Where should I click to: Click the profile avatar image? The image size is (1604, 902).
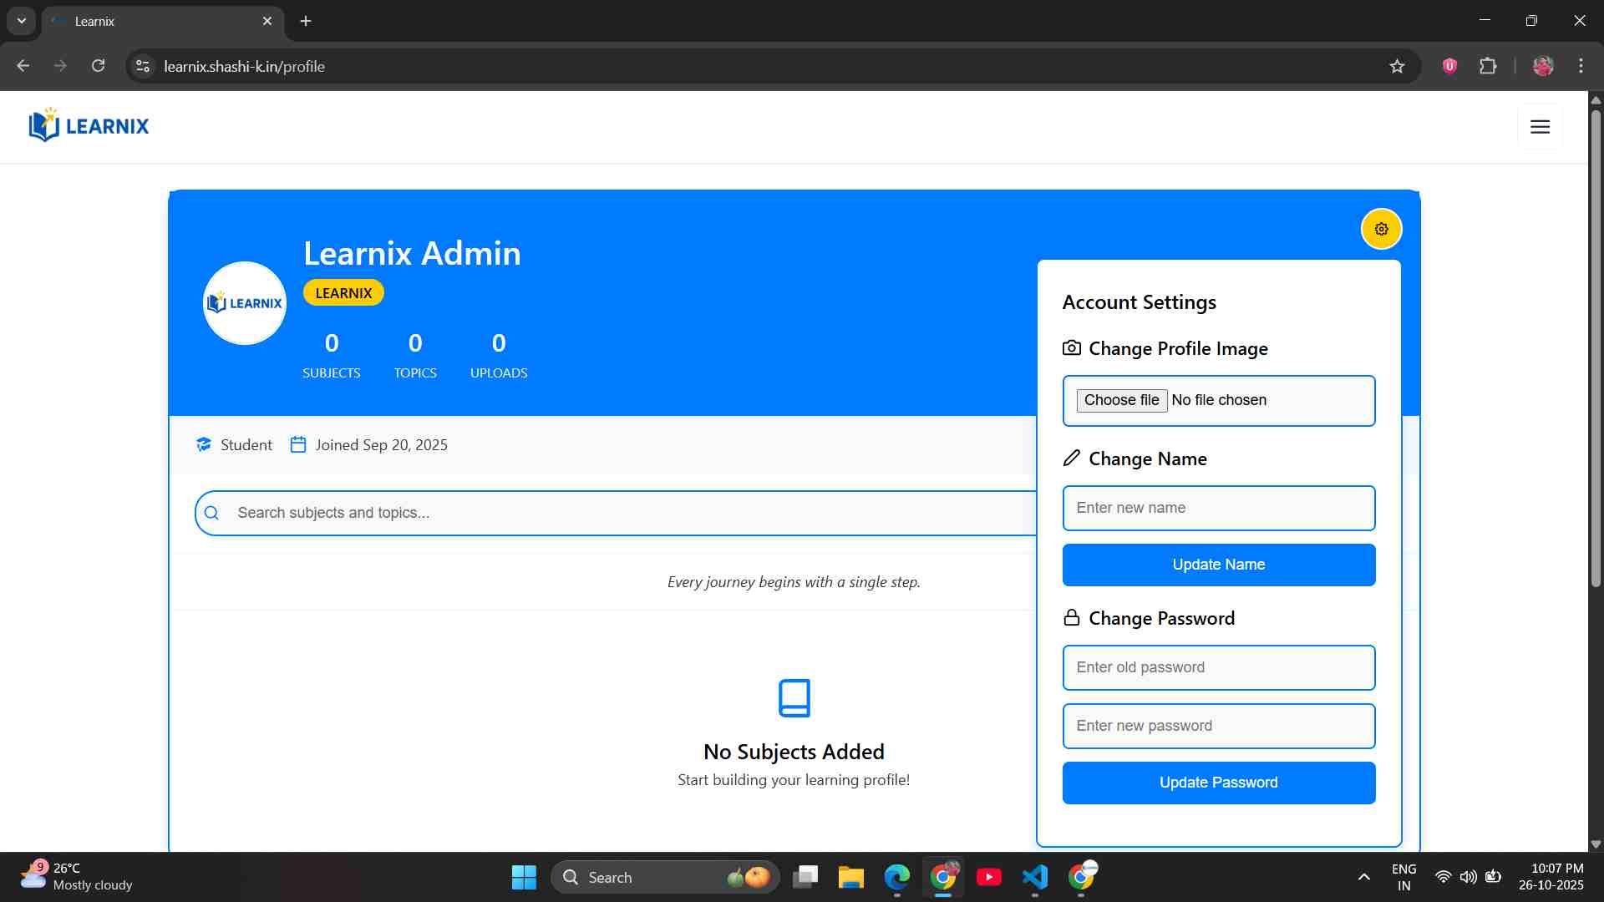tap(245, 303)
